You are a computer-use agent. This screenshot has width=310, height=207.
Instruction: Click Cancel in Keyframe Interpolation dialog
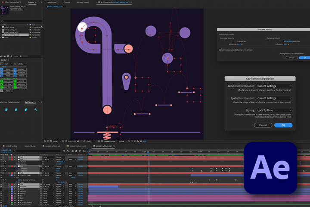(x=263, y=125)
